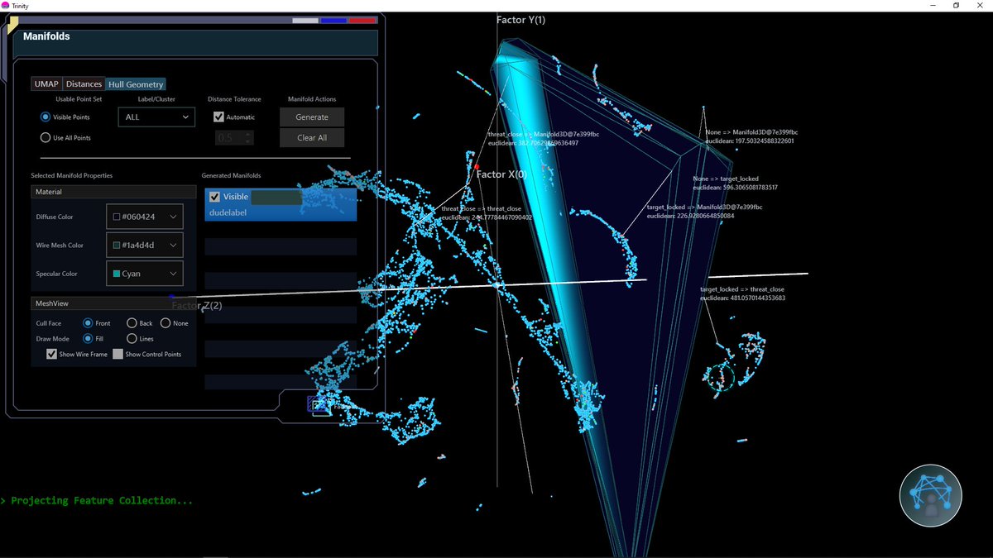Click the blue bar on Manifolds panel header
993x558 pixels.
pyautogui.click(x=333, y=21)
